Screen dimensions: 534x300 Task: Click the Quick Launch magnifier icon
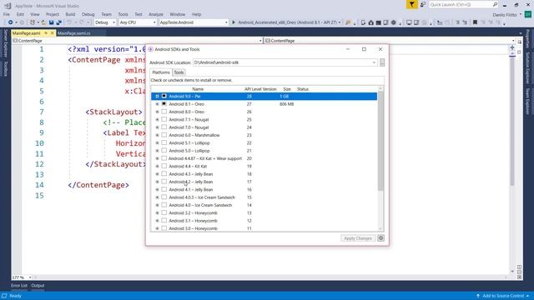(495, 4)
